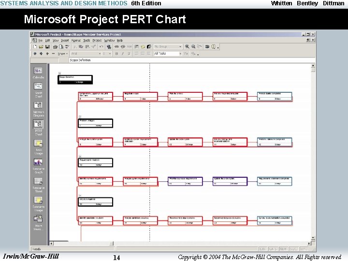Open the No Group dropdown

click(180, 46)
